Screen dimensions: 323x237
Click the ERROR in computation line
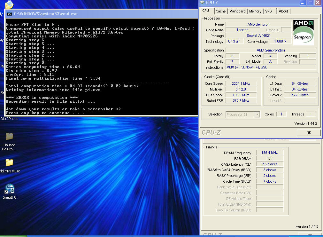[x=42, y=97]
